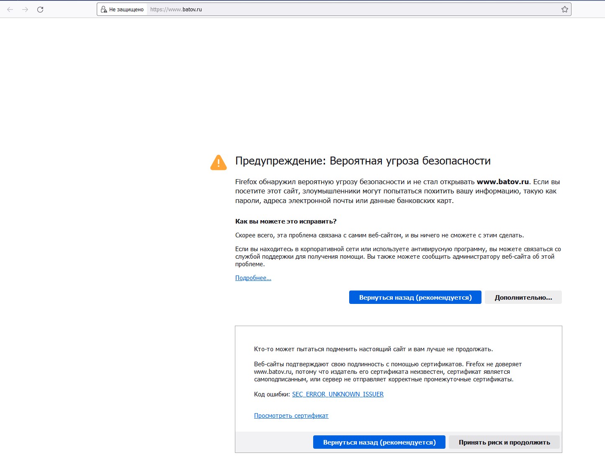Open the "Просмотреть сертификат" link

(x=291, y=416)
